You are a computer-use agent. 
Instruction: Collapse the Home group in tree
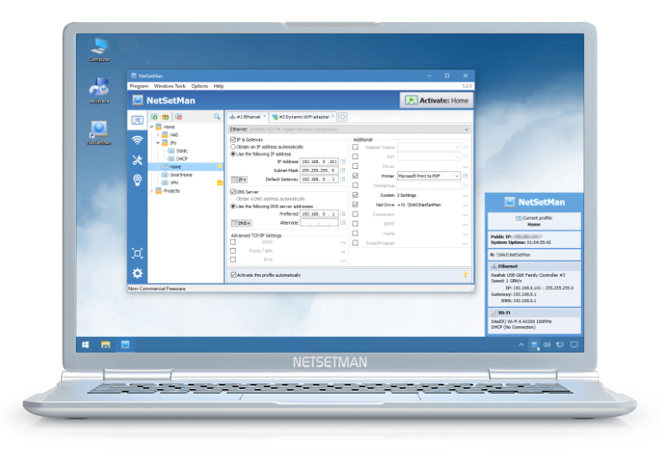point(152,127)
